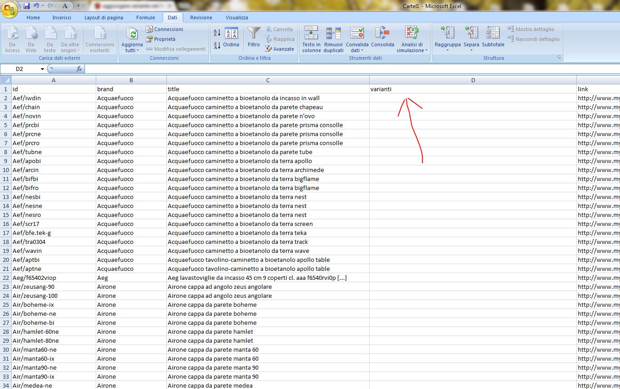Click the Da Access import icon
This screenshot has width=620, height=389.
pos(12,40)
